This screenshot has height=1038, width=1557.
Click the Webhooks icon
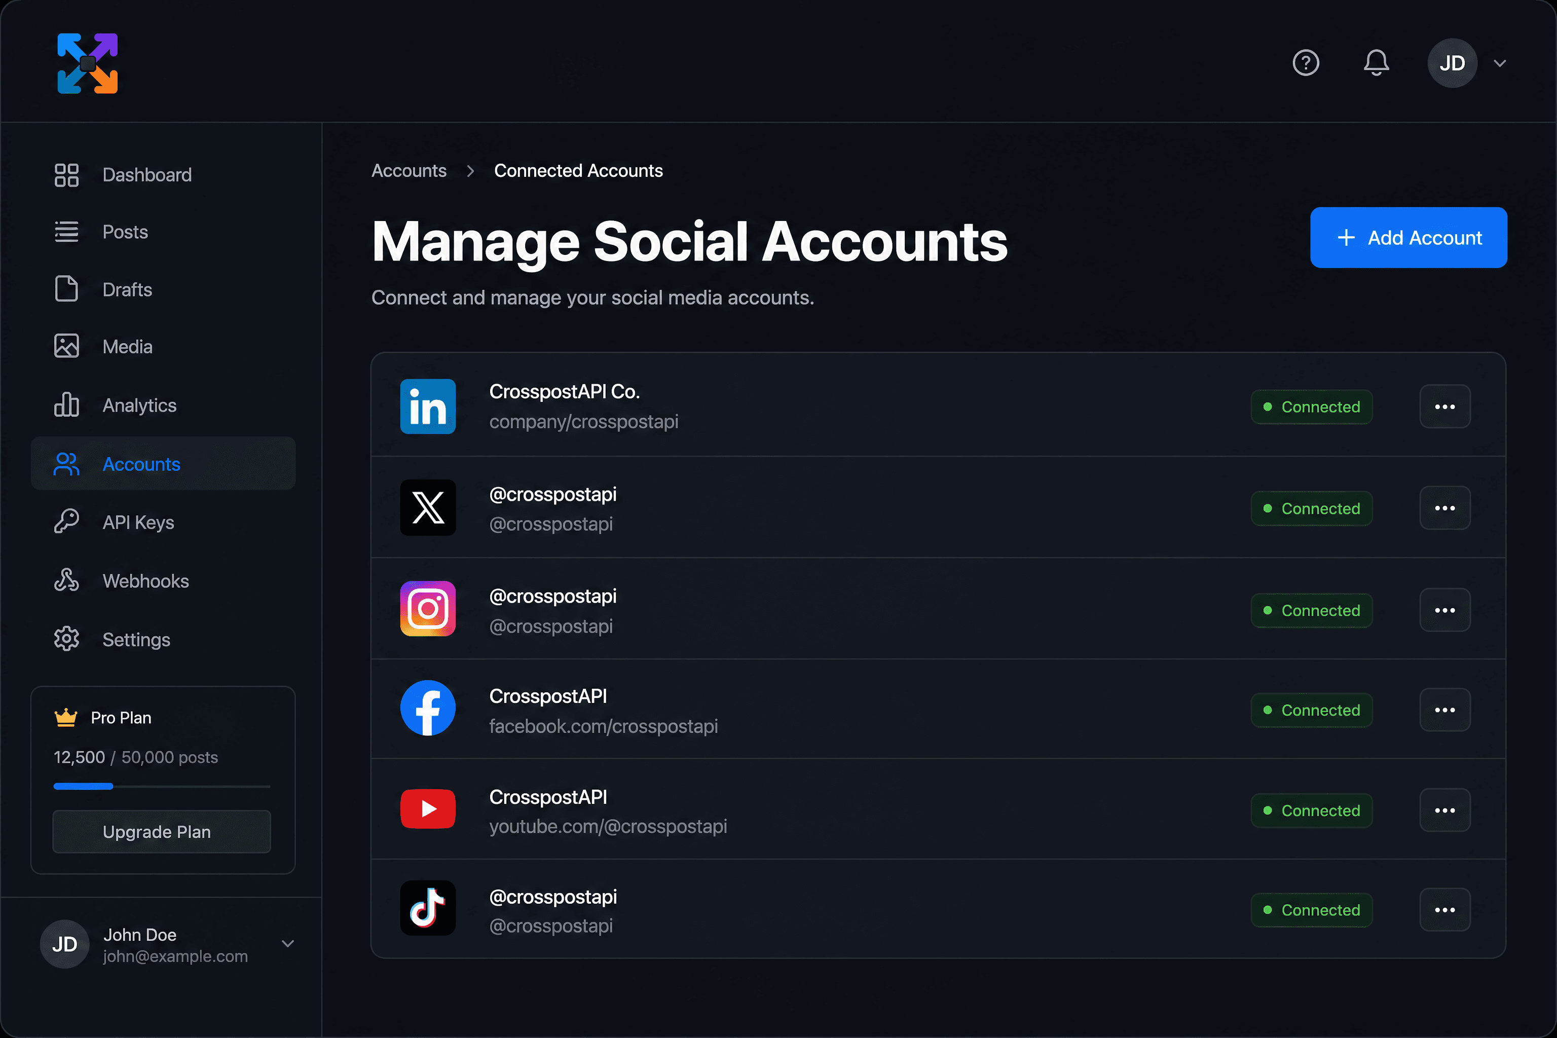point(66,580)
